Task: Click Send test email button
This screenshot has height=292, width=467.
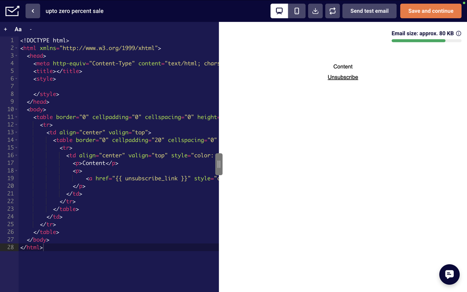Action: coord(369,11)
